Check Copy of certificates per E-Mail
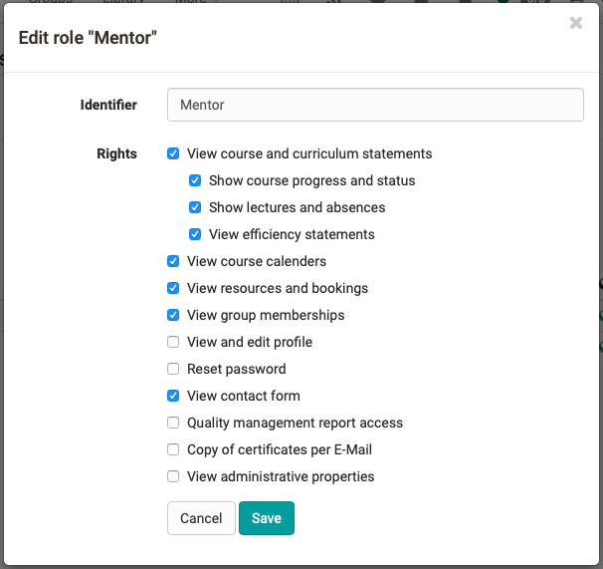Screen dimensions: 603x569 tap(173, 450)
